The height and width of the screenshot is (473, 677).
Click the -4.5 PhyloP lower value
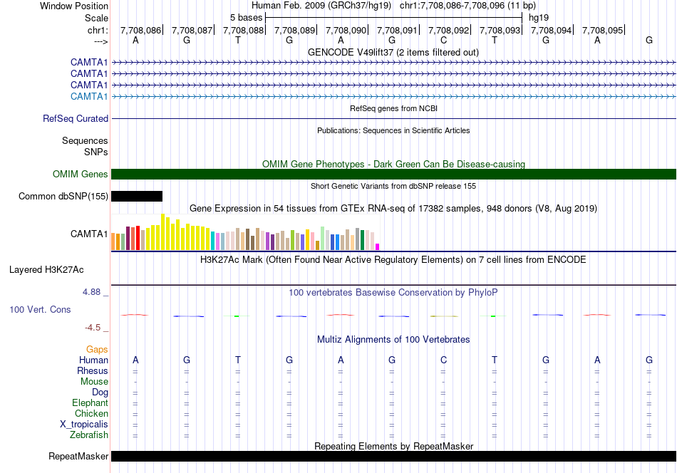93,328
